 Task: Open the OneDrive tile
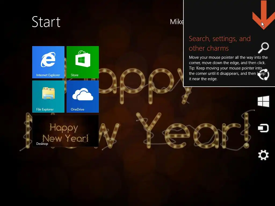83,97
